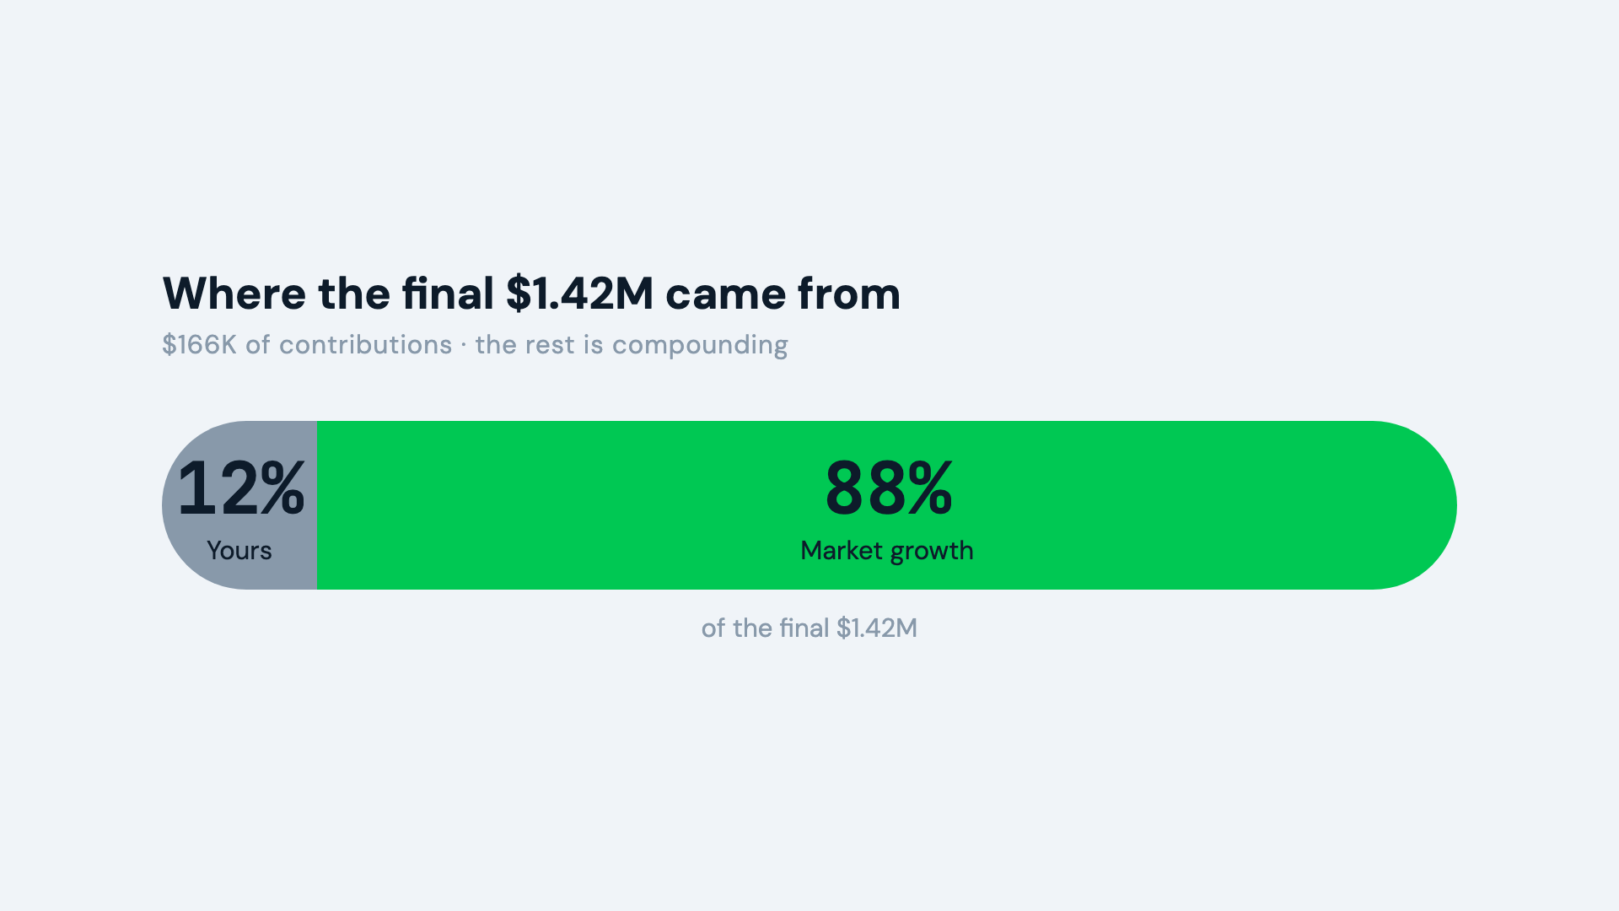Click '$1.42M' in the headline
This screenshot has width=1619, height=911.
pyautogui.click(x=580, y=294)
